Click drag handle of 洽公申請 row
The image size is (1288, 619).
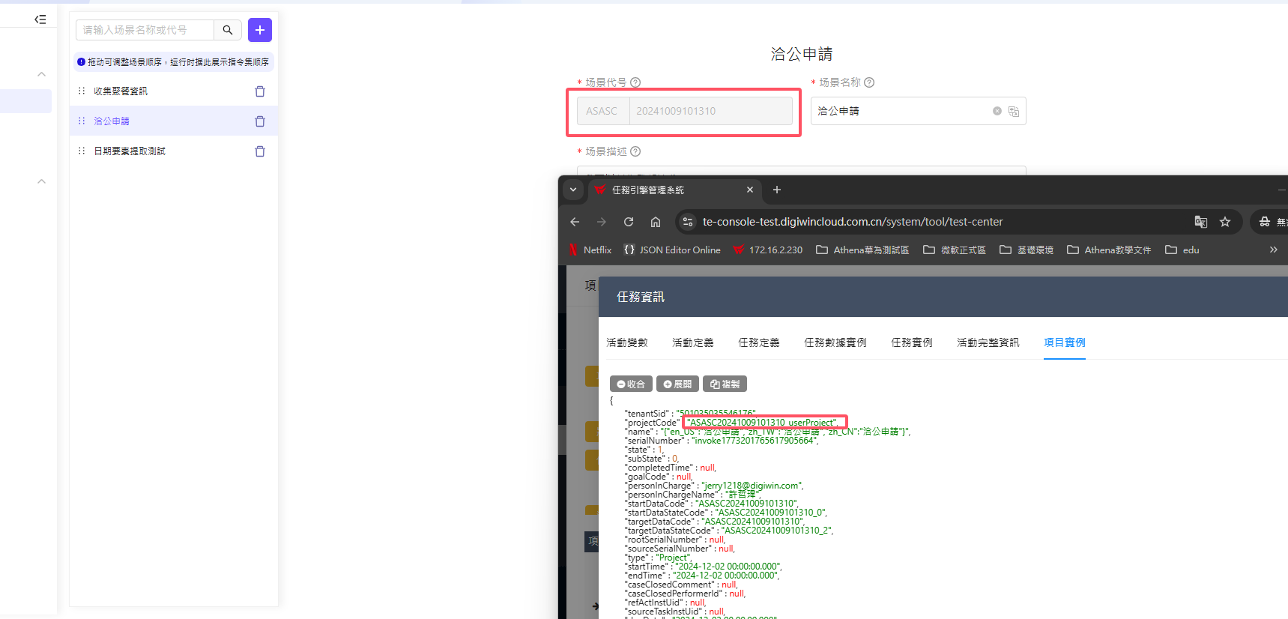coord(82,121)
